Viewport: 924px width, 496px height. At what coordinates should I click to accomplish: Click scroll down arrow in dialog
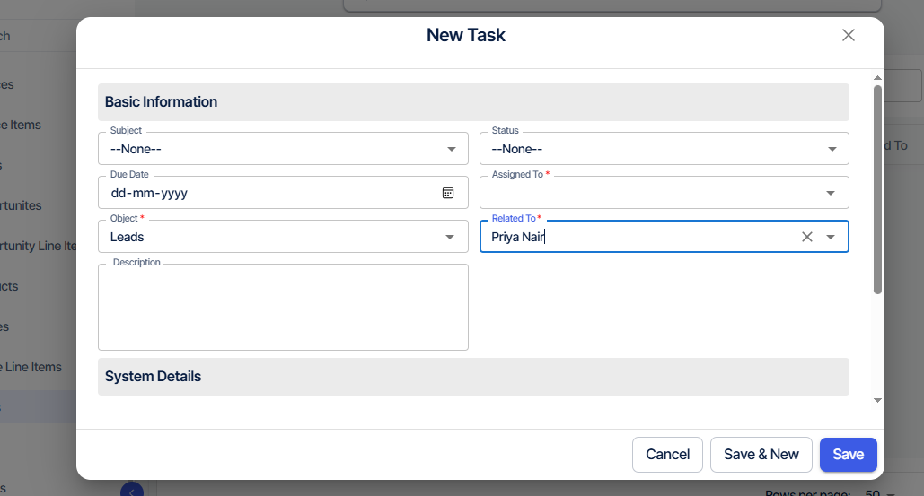(877, 400)
